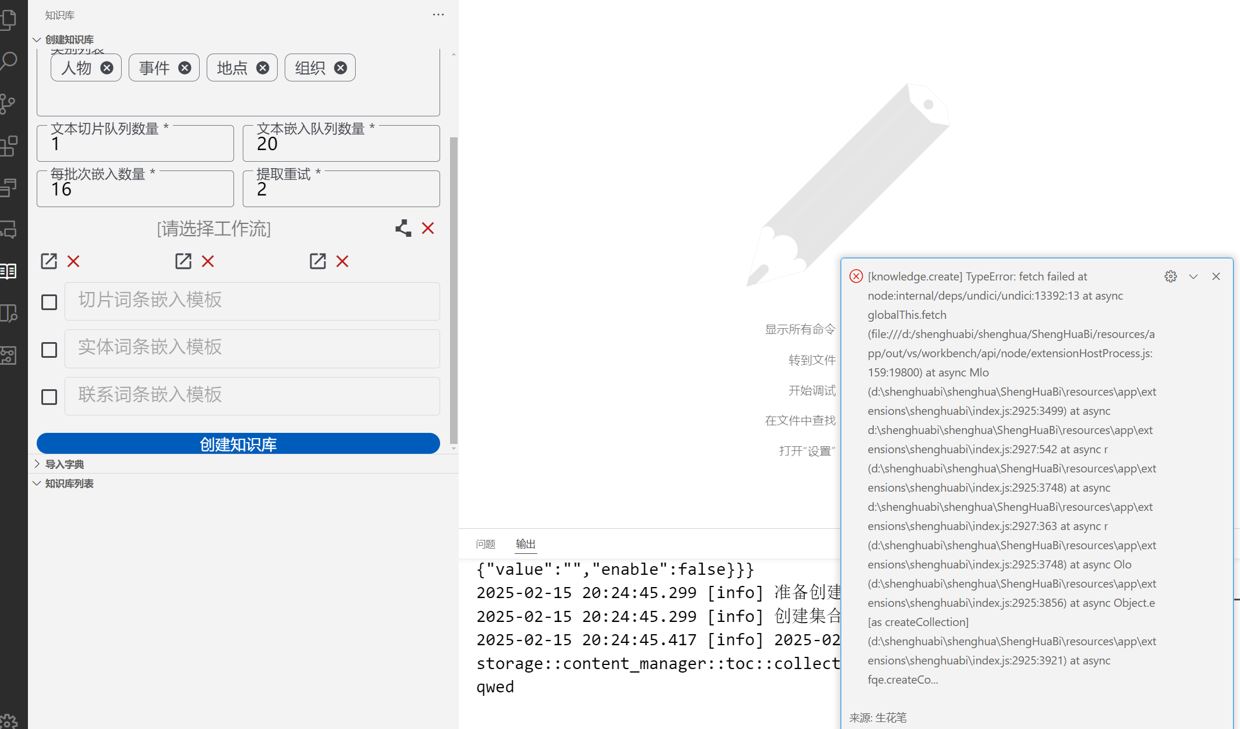Collapse the 创建知识库 section
This screenshot has width=1240, height=729.
pyautogui.click(x=69, y=40)
